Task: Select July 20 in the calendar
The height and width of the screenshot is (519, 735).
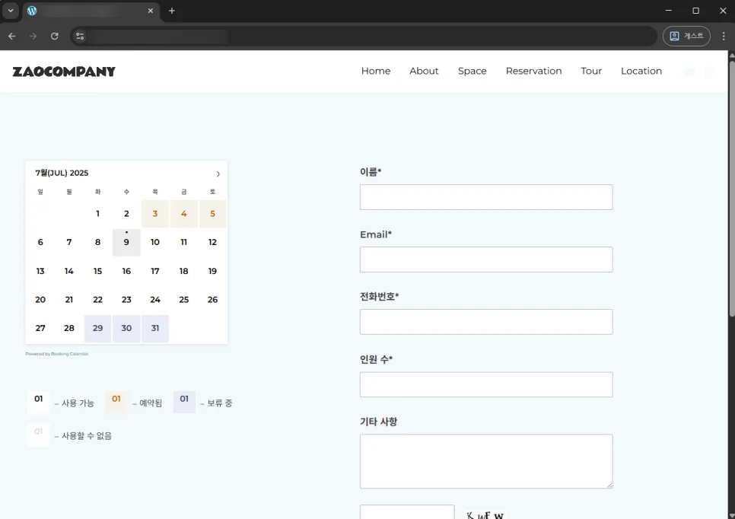Action: pos(40,300)
